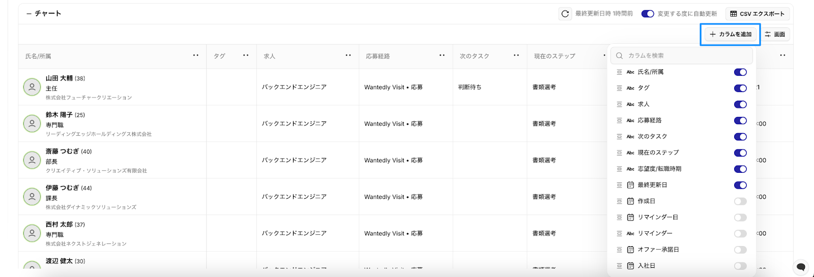The height and width of the screenshot is (277, 814).
Task: Click drag handle icon for 氏名/所属 row
Action: 619,72
